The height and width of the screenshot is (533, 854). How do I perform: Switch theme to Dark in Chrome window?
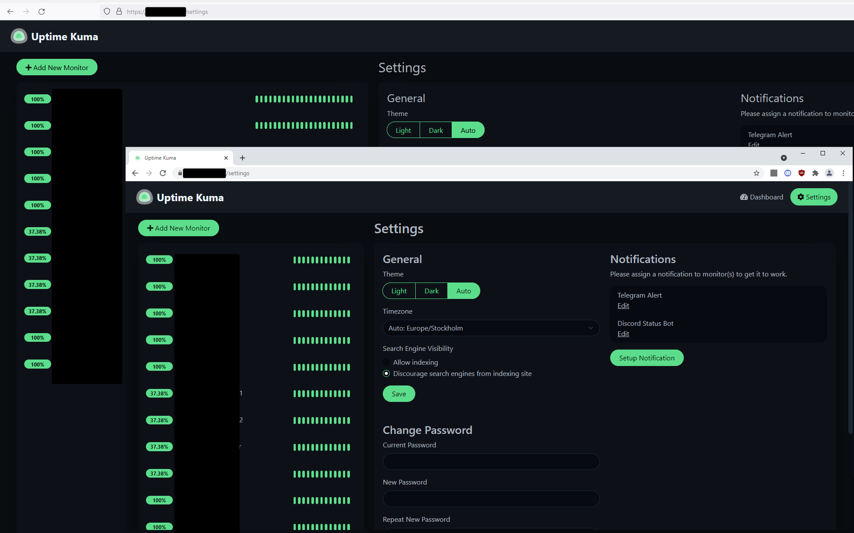point(431,291)
